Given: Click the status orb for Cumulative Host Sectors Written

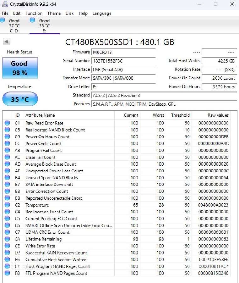Looking at the screenshot, I should click(7, 259).
